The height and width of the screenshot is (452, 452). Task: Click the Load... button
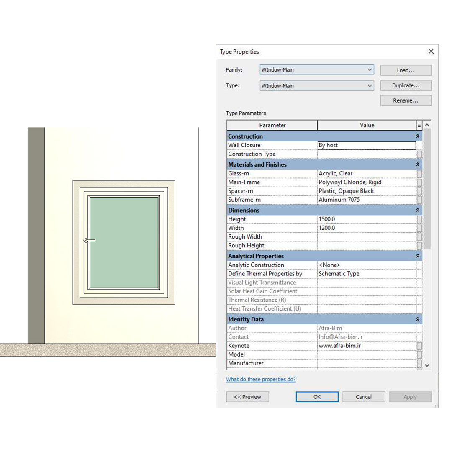coord(406,70)
